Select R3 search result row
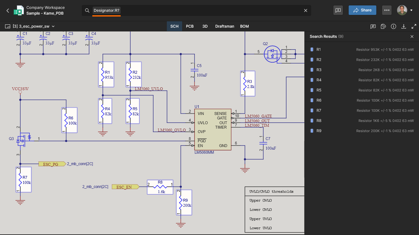 [362, 70]
